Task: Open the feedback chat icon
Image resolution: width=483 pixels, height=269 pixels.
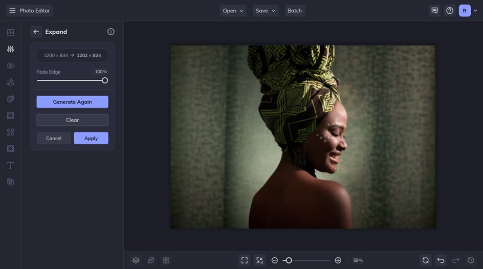Action: tap(434, 11)
